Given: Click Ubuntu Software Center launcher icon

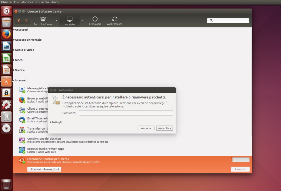Looking at the screenshot, I should (6, 82).
